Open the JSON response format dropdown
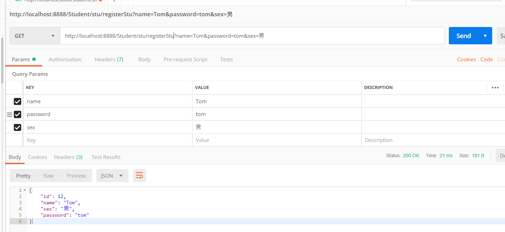The image size is (505, 232). click(x=112, y=176)
